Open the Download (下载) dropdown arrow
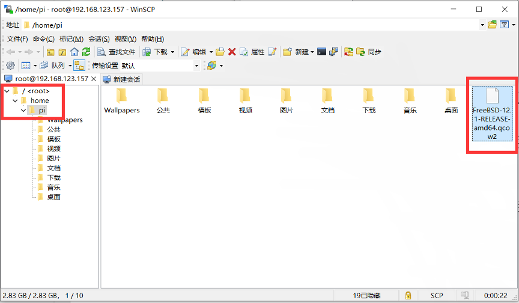 pos(172,52)
